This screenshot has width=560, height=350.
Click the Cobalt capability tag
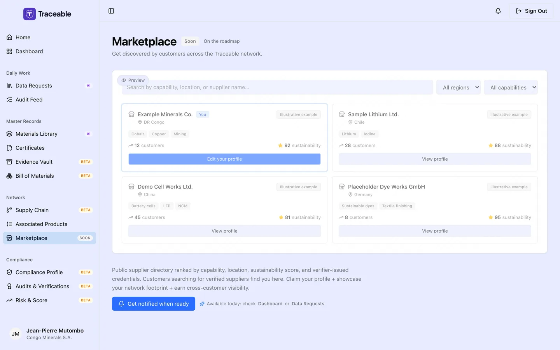(138, 134)
